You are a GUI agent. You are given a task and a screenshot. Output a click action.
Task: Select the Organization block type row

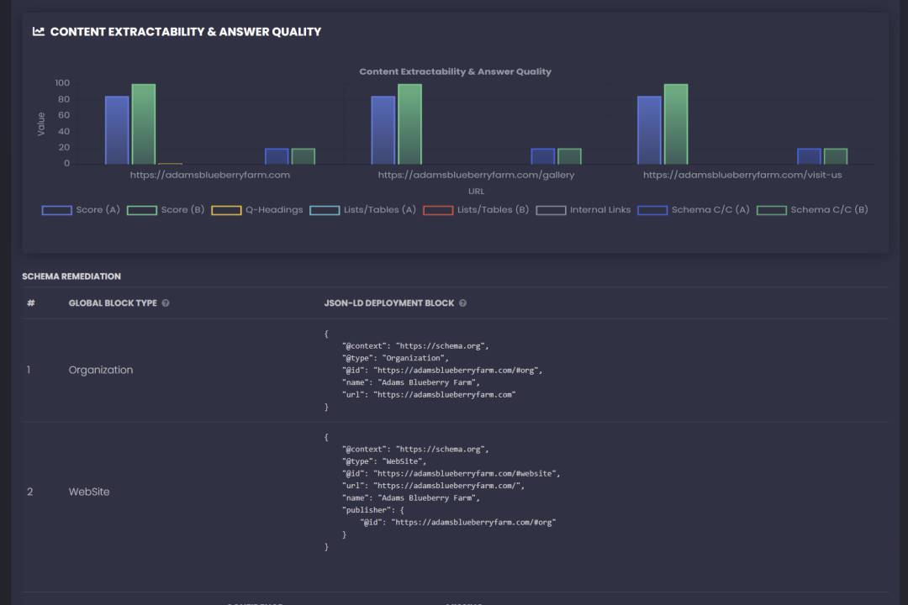pos(101,371)
